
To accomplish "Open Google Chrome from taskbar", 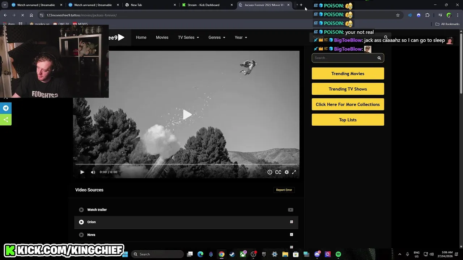I will [221, 254].
